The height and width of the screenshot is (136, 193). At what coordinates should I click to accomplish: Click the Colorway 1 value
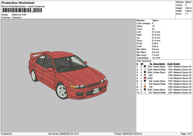coord(17,17)
